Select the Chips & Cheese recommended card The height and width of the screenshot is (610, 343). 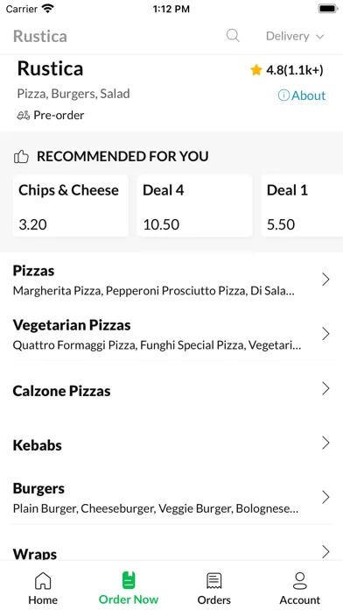(70, 206)
